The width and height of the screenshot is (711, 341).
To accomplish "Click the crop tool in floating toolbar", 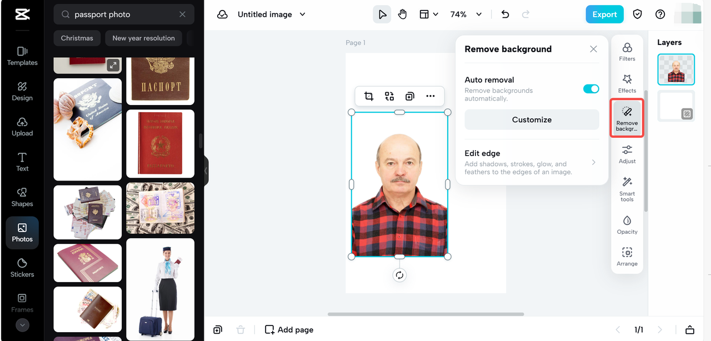I will pyautogui.click(x=369, y=96).
